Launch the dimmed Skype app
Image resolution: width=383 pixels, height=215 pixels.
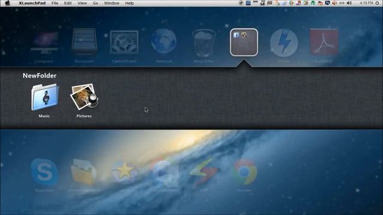pyautogui.click(x=44, y=172)
